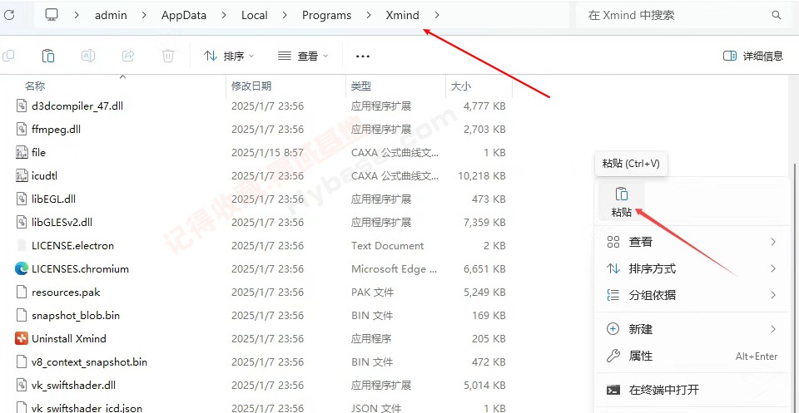Open the three-dot more options menu
The image size is (799, 413).
point(362,56)
